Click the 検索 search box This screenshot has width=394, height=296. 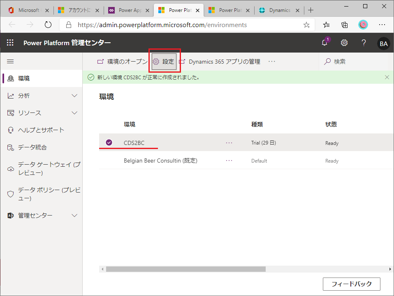(x=356, y=62)
